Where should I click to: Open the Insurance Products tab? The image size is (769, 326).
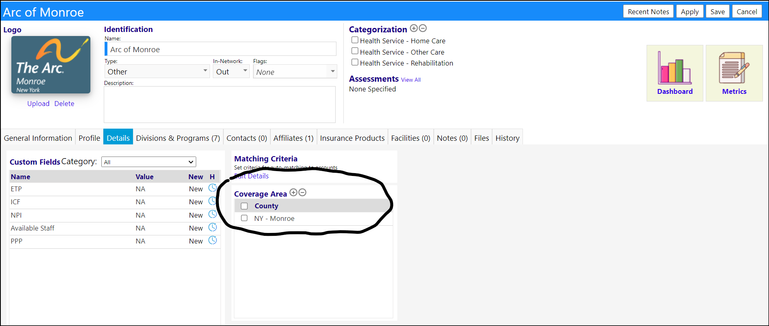pyautogui.click(x=352, y=138)
